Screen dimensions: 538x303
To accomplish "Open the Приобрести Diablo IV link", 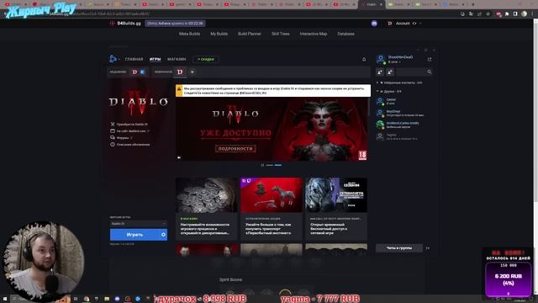I will (x=129, y=124).
